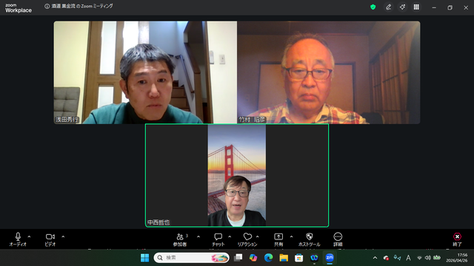Viewport: 474px width, 266px height.
Task: Click the tray cloud icon with red badge
Action: click(386, 258)
